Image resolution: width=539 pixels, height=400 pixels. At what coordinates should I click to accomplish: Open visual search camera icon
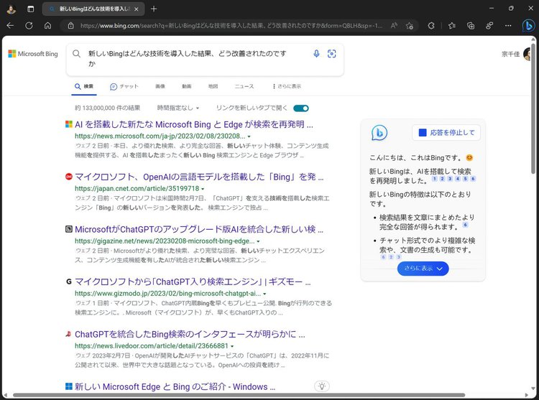coord(332,54)
